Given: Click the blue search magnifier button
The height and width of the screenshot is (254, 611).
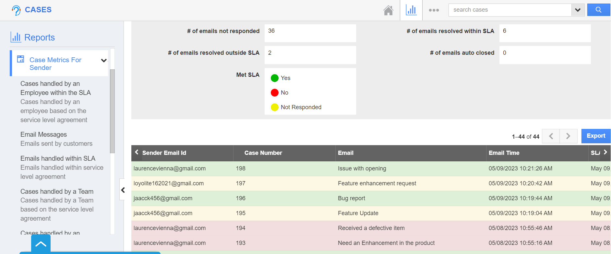Looking at the screenshot, I should click(599, 10).
